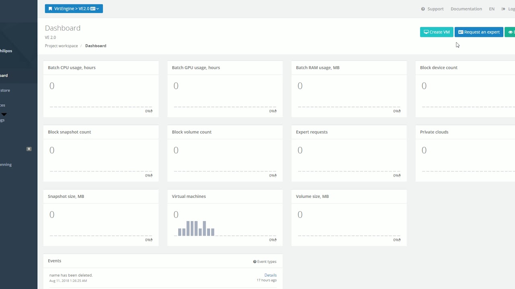
Task: Click the Create VM button
Action: [x=437, y=32]
